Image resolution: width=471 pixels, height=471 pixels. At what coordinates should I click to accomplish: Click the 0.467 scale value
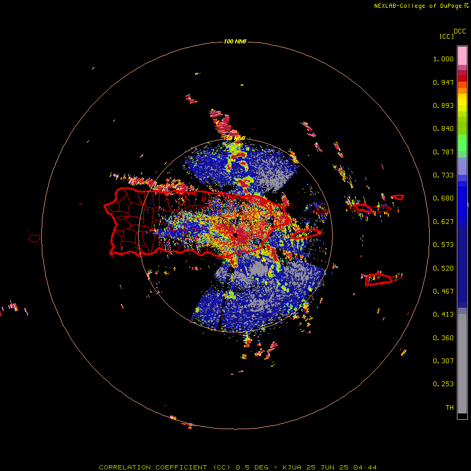(x=443, y=291)
